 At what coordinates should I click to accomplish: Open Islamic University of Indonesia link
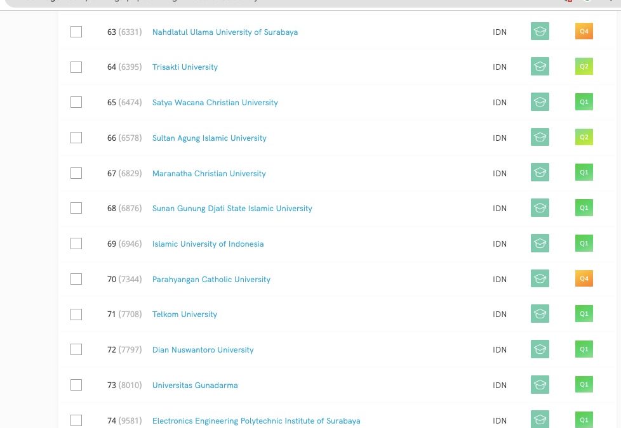[x=208, y=243]
